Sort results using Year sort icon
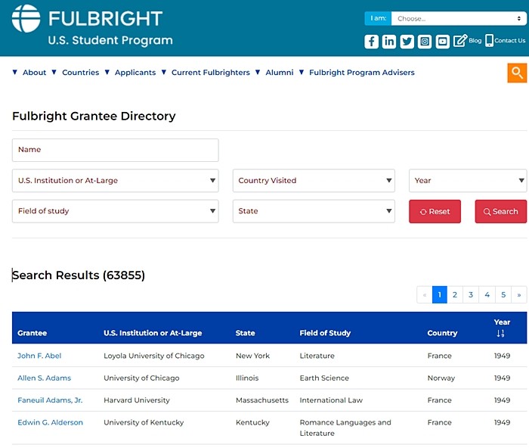 click(500, 334)
